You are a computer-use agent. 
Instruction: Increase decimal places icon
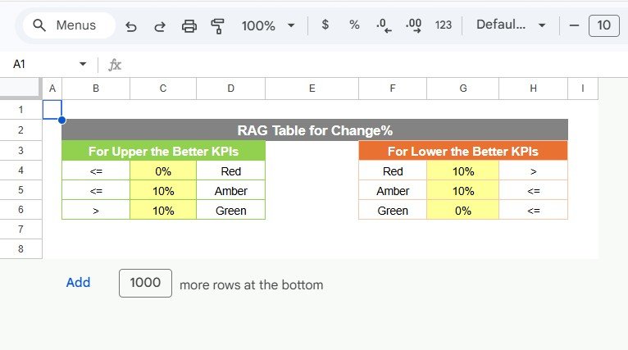(413, 25)
